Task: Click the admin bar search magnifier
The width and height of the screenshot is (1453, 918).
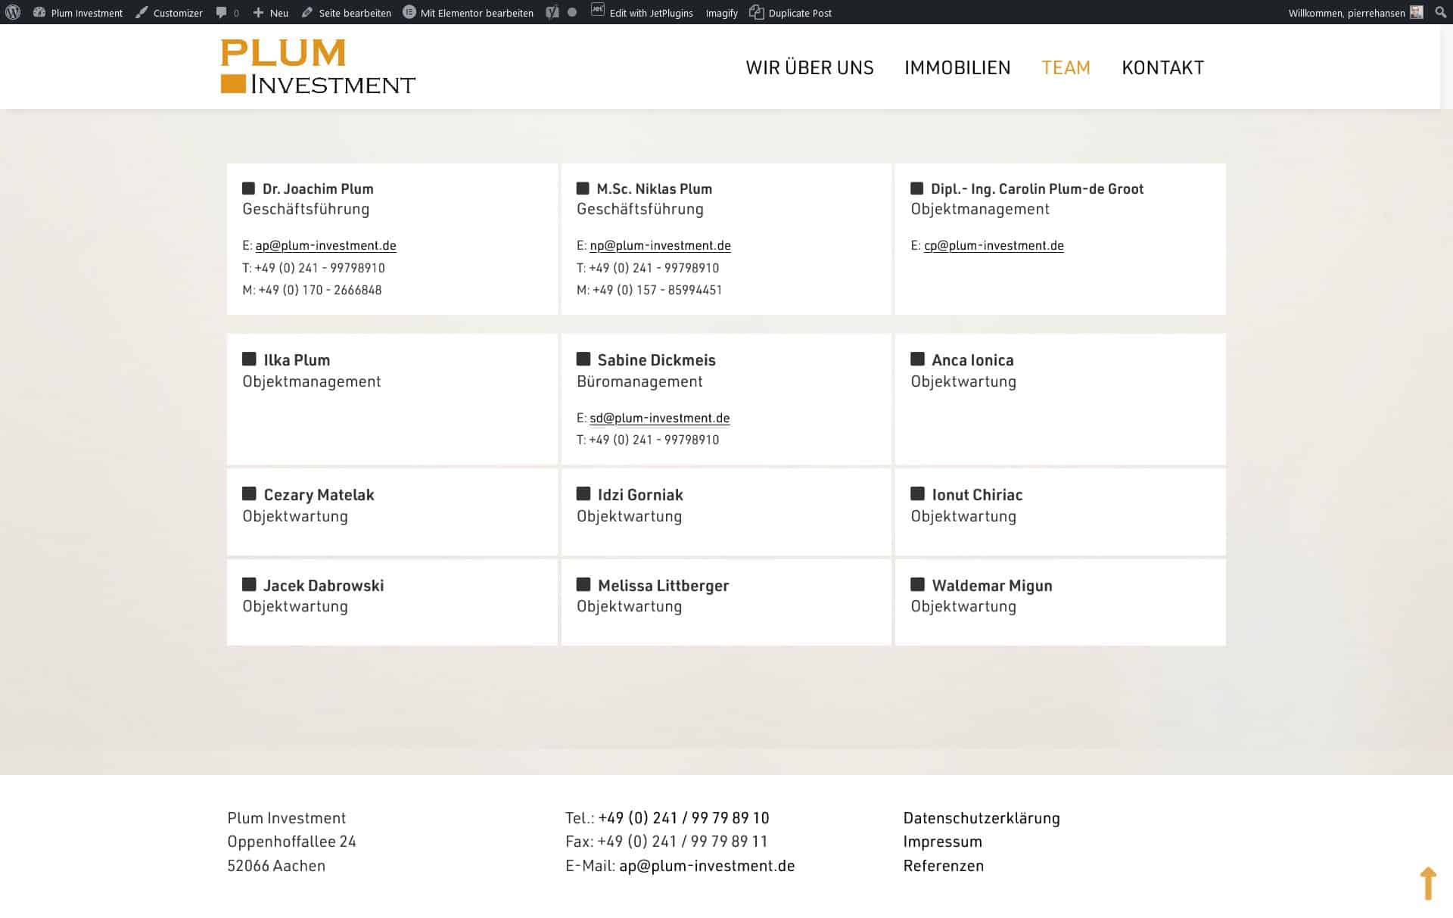Action: coord(1440,12)
